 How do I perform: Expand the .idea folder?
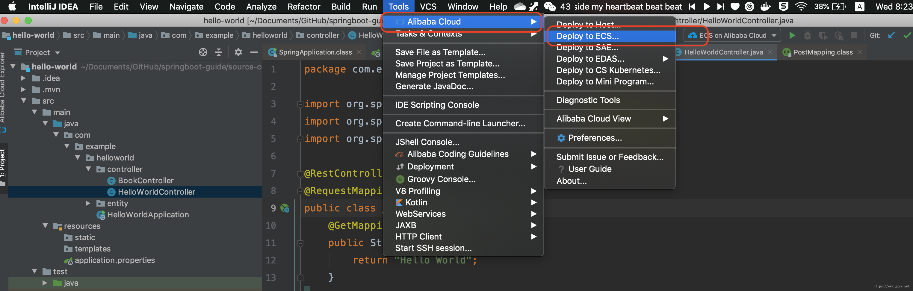point(23,78)
